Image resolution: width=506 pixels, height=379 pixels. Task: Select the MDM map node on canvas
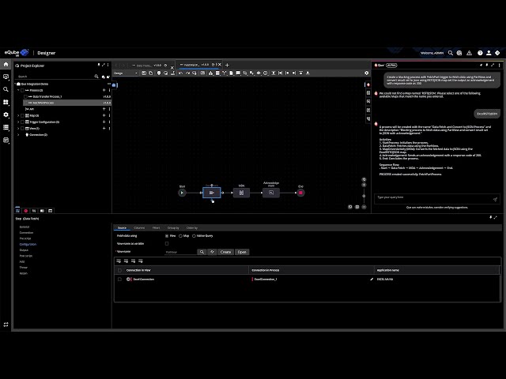pyautogui.click(x=241, y=193)
